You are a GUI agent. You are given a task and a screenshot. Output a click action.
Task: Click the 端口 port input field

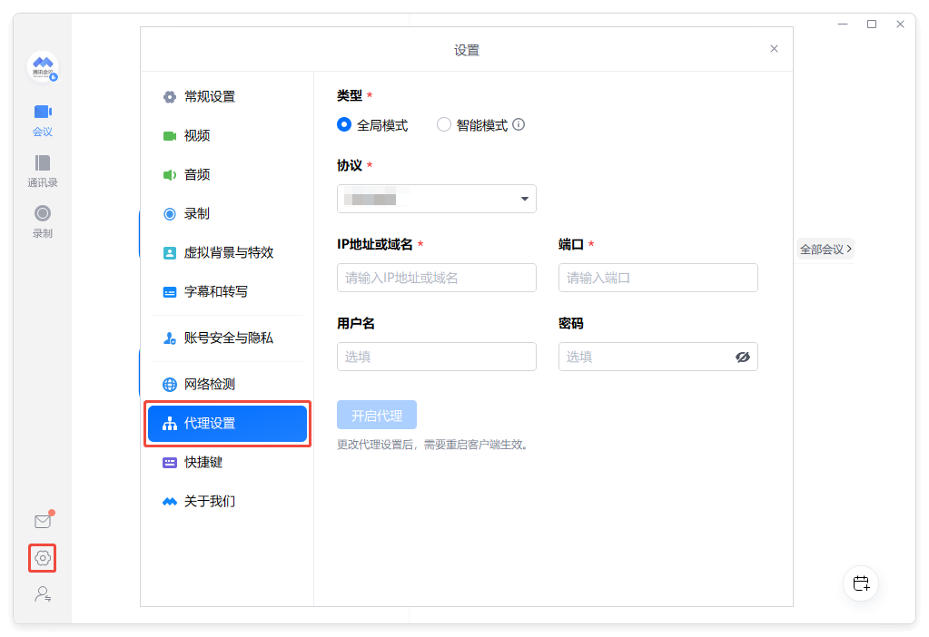(658, 278)
